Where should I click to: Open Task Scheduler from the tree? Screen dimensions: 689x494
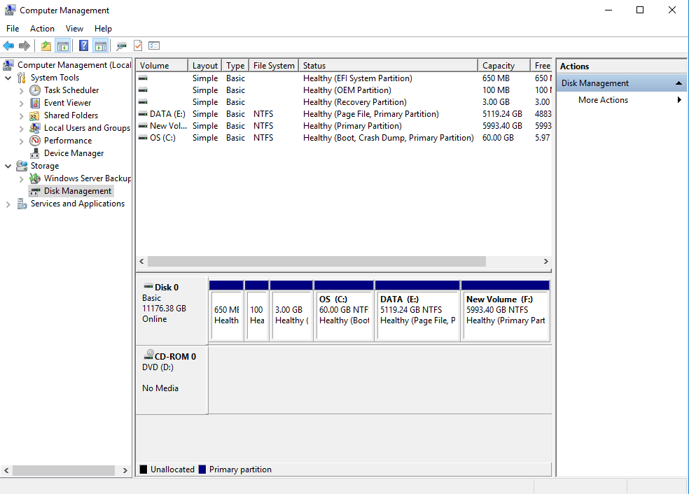tap(71, 90)
